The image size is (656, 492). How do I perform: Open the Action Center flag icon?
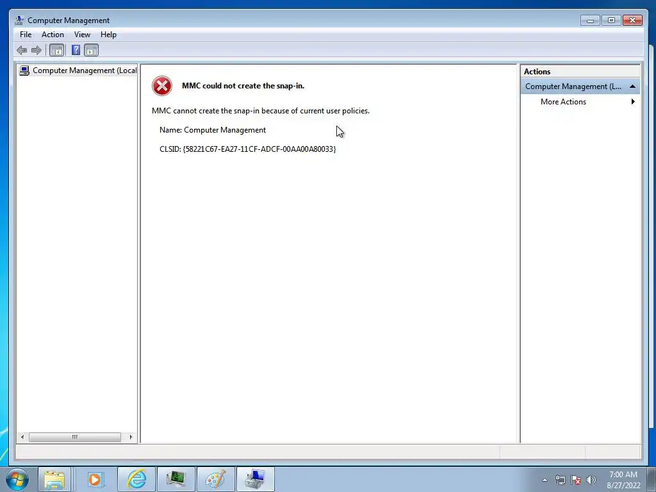click(576, 480)
